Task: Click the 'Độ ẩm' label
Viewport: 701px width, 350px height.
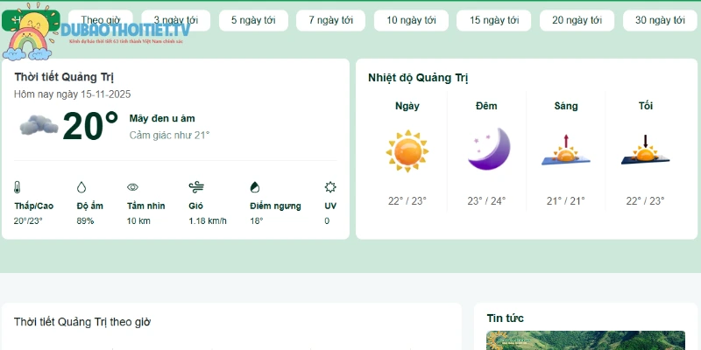Action: click(90, 206)
